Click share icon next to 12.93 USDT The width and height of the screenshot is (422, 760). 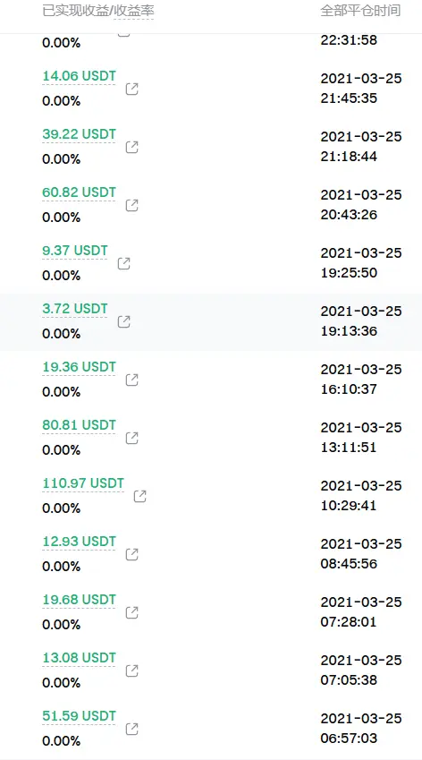[131, 554]
